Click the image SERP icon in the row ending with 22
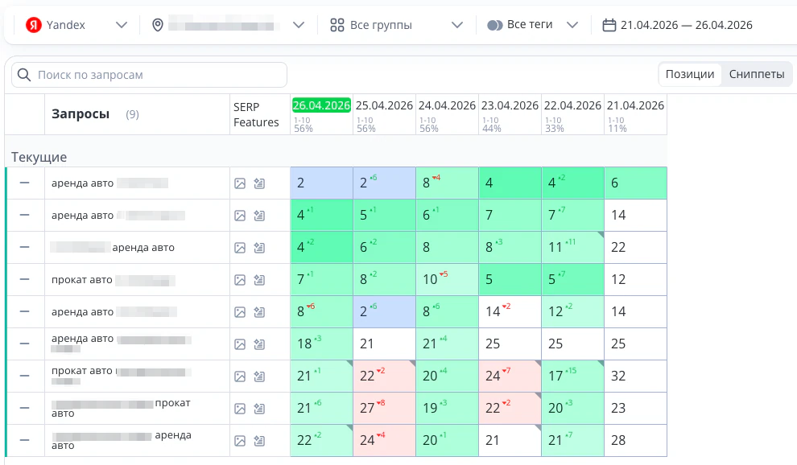This screenshot has height=465, width=797. pyautogui.click(x=240, y=248)
